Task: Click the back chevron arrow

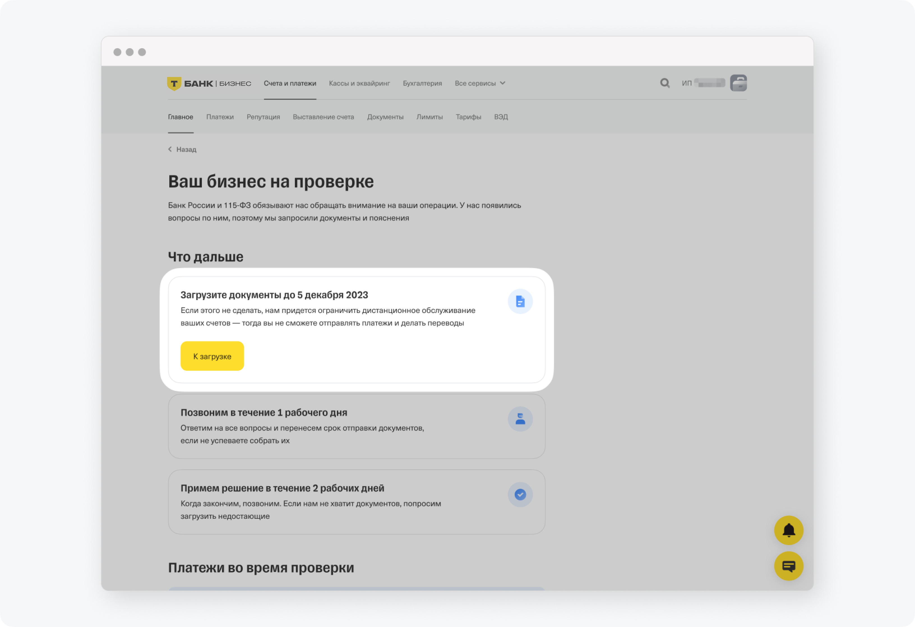Action: coord(170,149)
